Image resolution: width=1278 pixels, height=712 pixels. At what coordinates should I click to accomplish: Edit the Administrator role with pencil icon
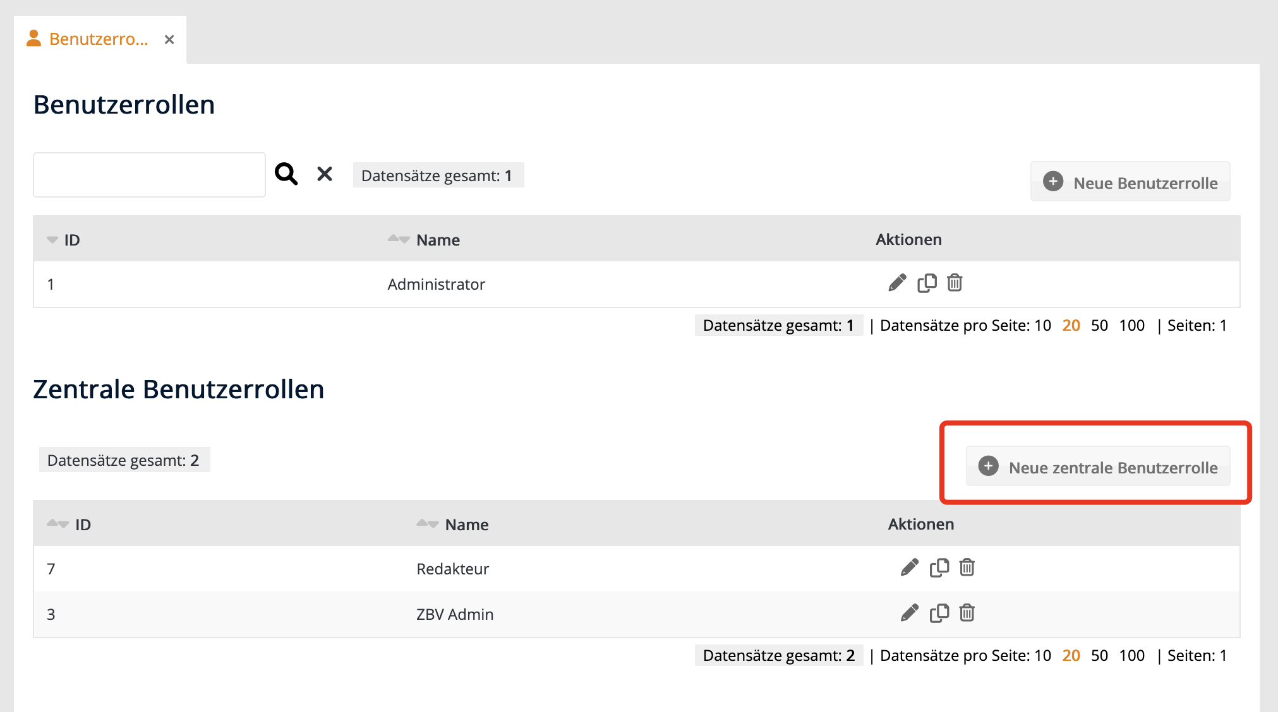coord(897,283)
